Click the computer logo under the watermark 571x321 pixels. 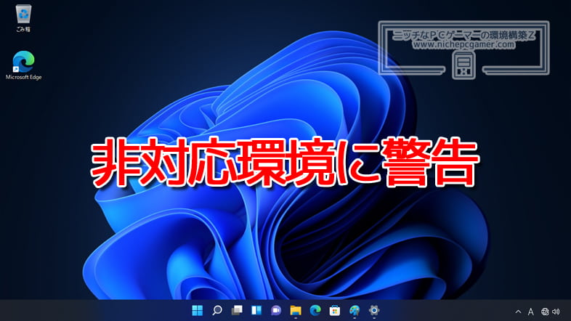click(463, 66)
